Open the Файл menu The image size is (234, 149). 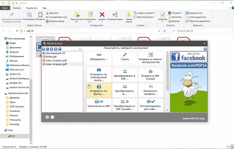(5, 8)
